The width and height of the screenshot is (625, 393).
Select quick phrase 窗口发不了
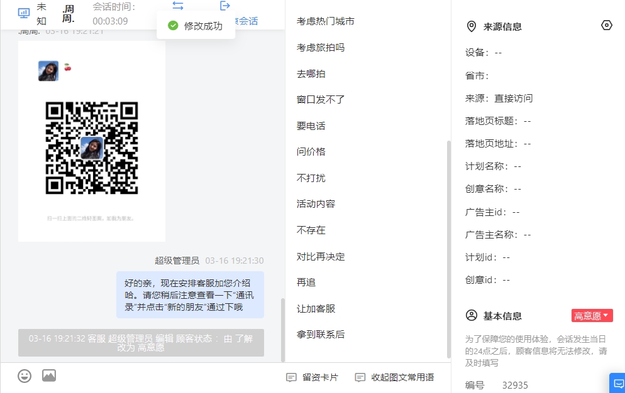click(x=321, y=100)
